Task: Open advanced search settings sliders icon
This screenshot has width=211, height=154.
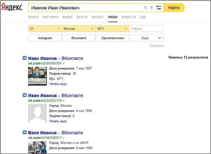Action: point(159,8)
